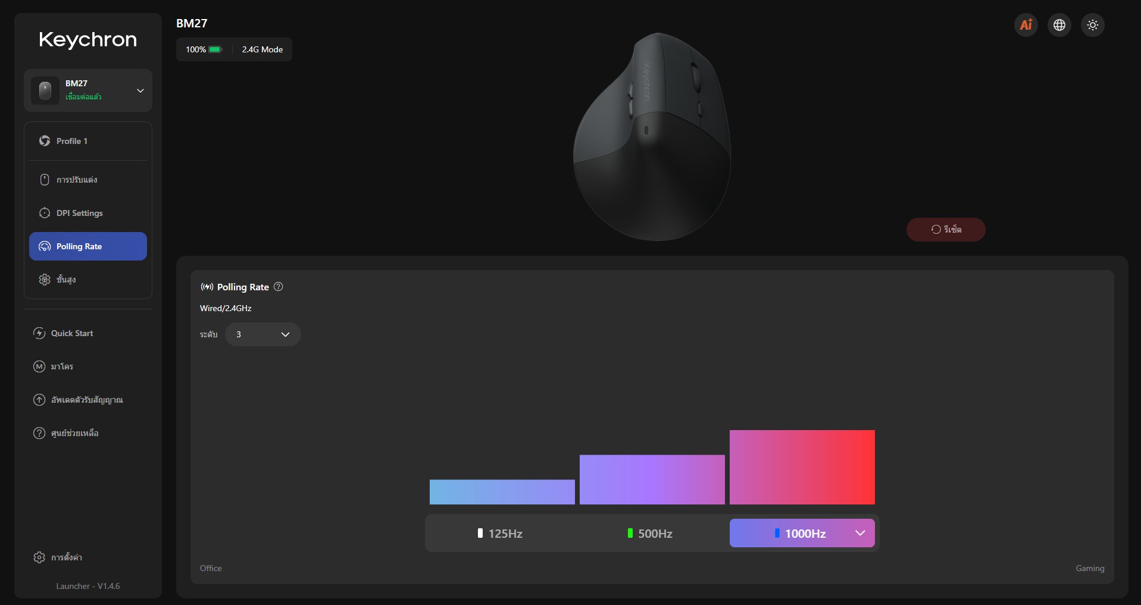Click the รีเซ็ต reset button
The image size is (1141, 605).
click(x=946, y=230)
